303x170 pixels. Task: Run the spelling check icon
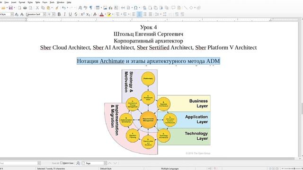85,8
